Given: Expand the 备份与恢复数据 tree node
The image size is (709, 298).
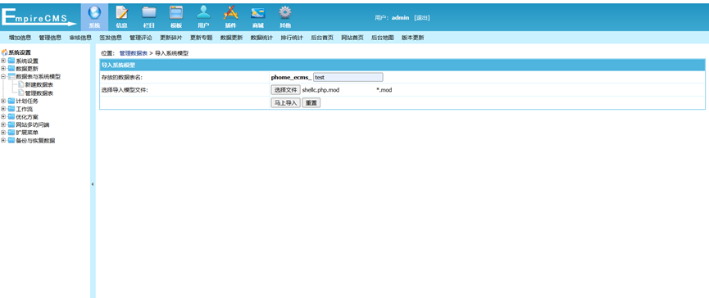Looking at the screenshot, I should (x=3, y=141).
